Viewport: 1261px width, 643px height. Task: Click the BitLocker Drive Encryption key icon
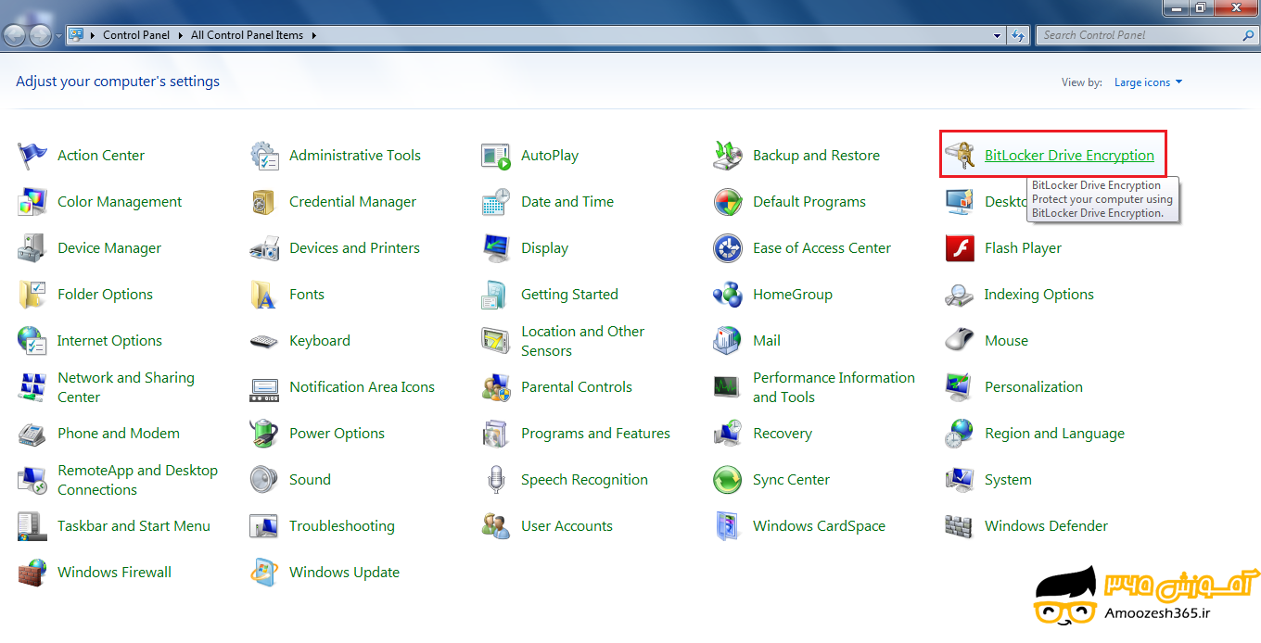960,156
